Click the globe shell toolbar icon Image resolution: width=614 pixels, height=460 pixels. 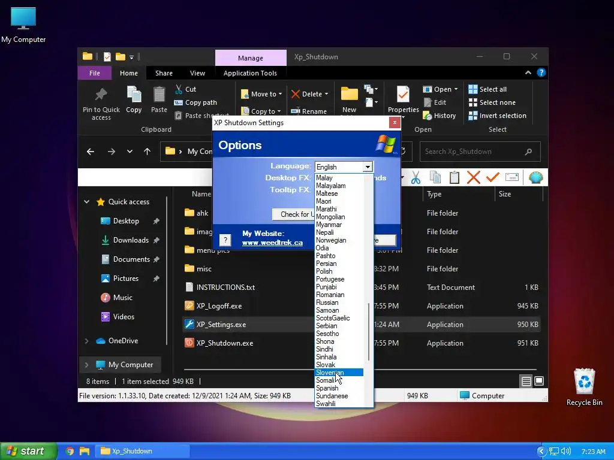coord(535,177)
